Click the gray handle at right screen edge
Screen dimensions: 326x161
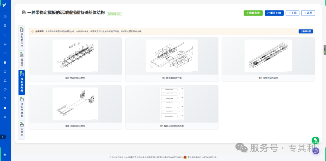tap(324, 50)
